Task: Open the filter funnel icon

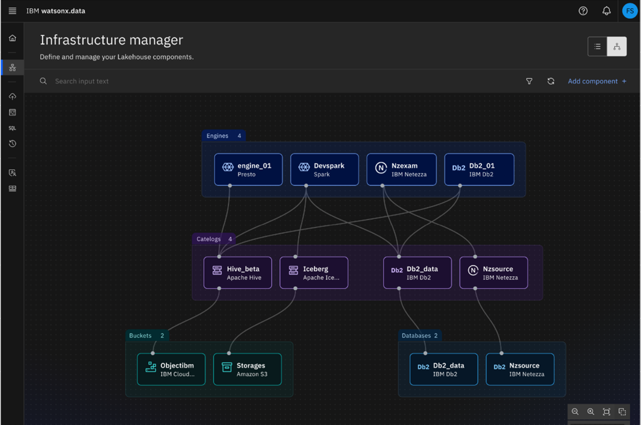Action: pos(529,81)
